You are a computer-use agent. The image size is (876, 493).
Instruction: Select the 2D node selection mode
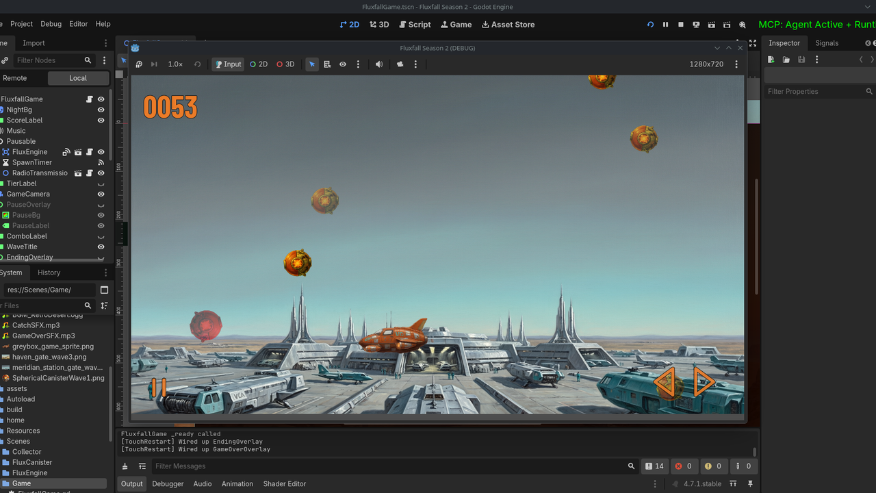[x=259, y=64]
